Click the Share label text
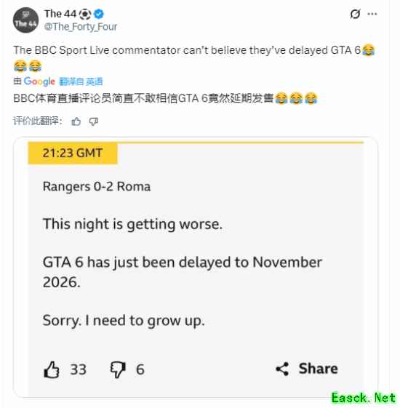This screenshot has height=408, width=400. pyautogui.click(x=319, y=369)
